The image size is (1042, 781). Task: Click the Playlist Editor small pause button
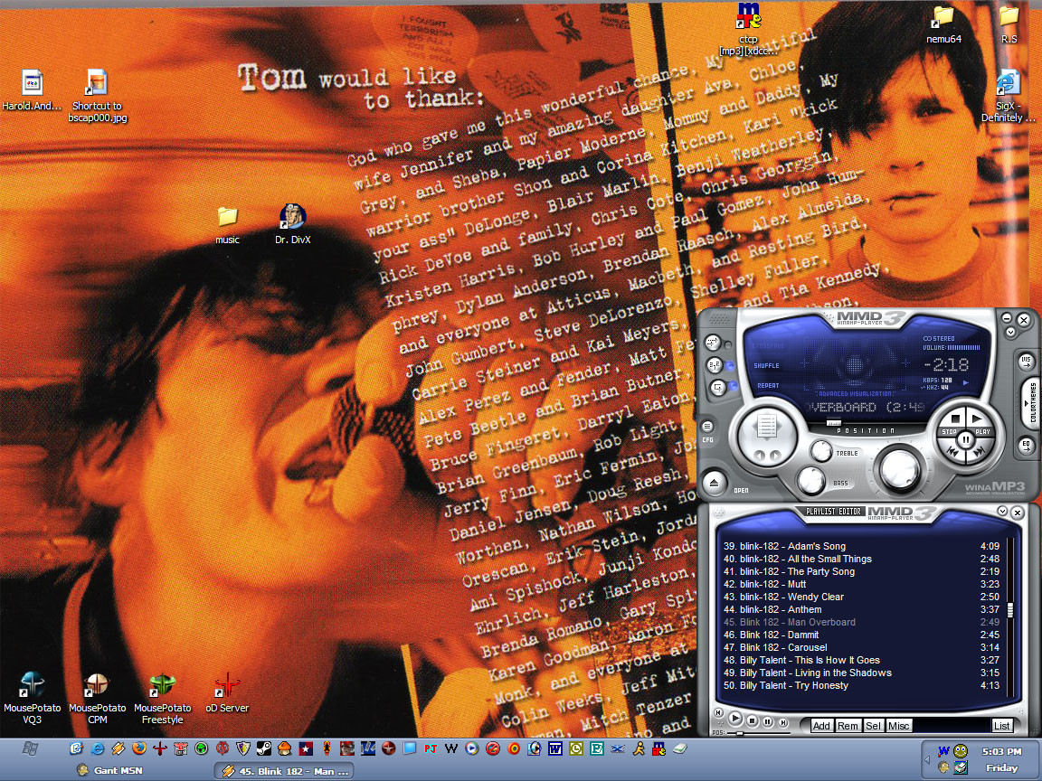[768, 722]
